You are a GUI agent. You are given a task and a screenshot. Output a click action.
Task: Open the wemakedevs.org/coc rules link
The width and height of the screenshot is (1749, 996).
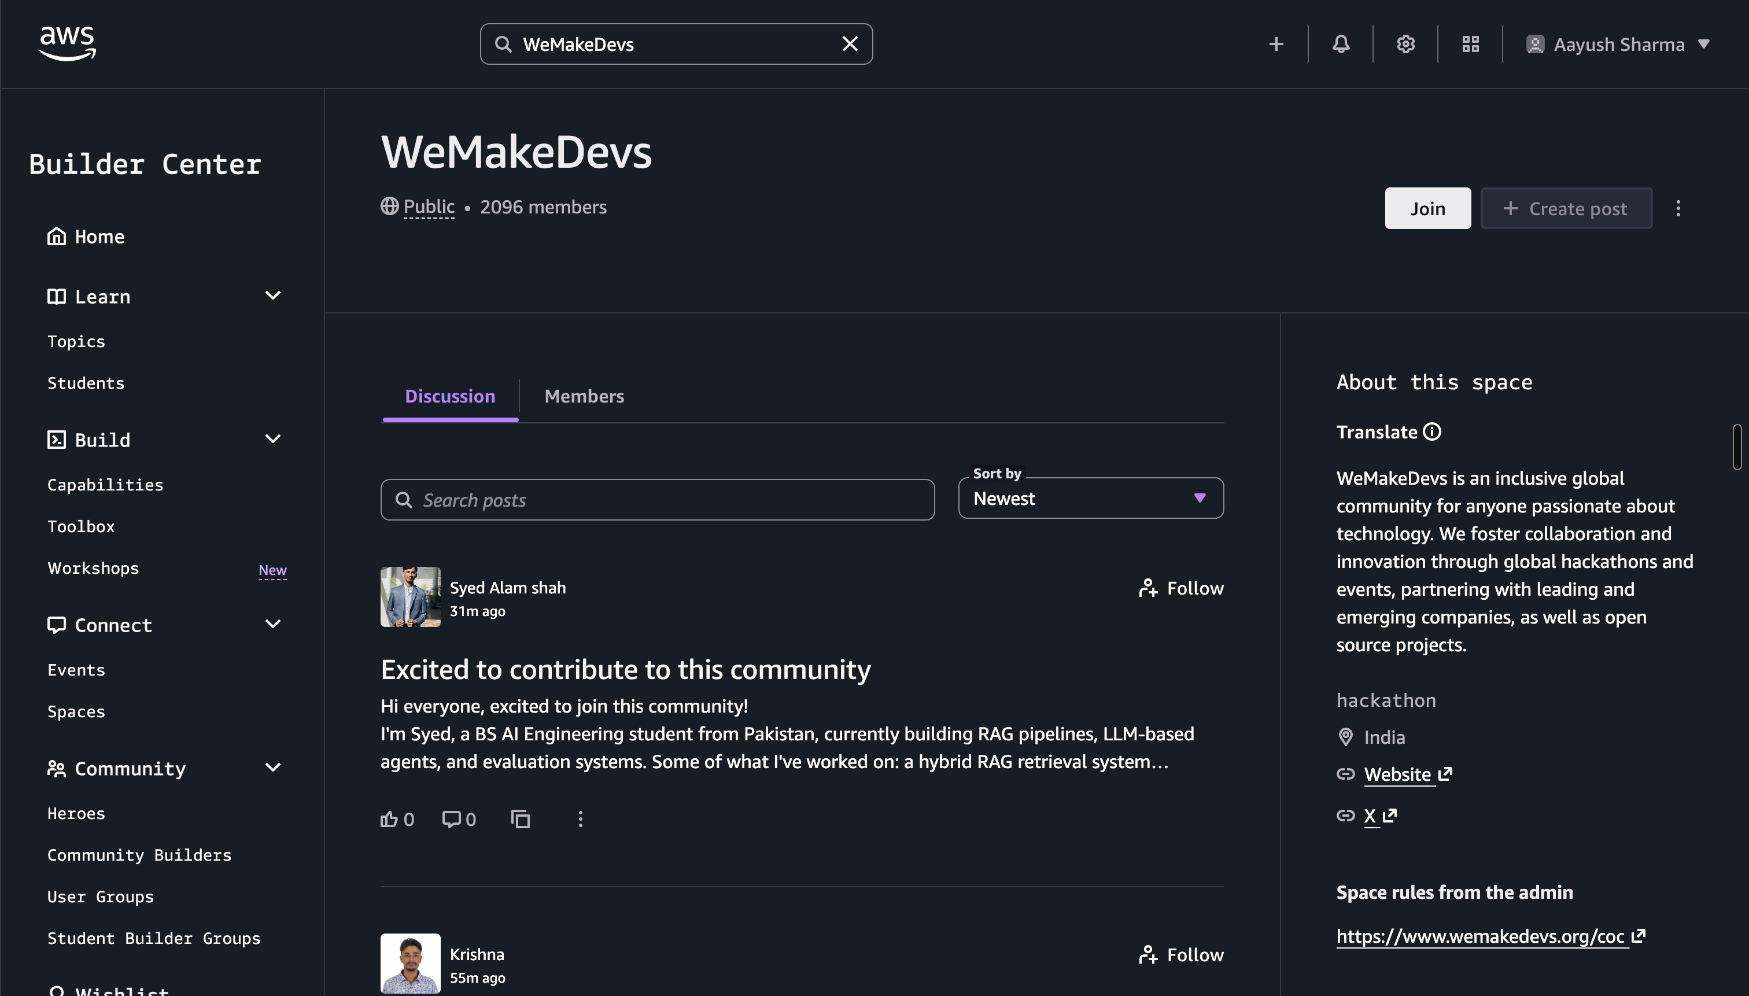[x=1490, y=936]
